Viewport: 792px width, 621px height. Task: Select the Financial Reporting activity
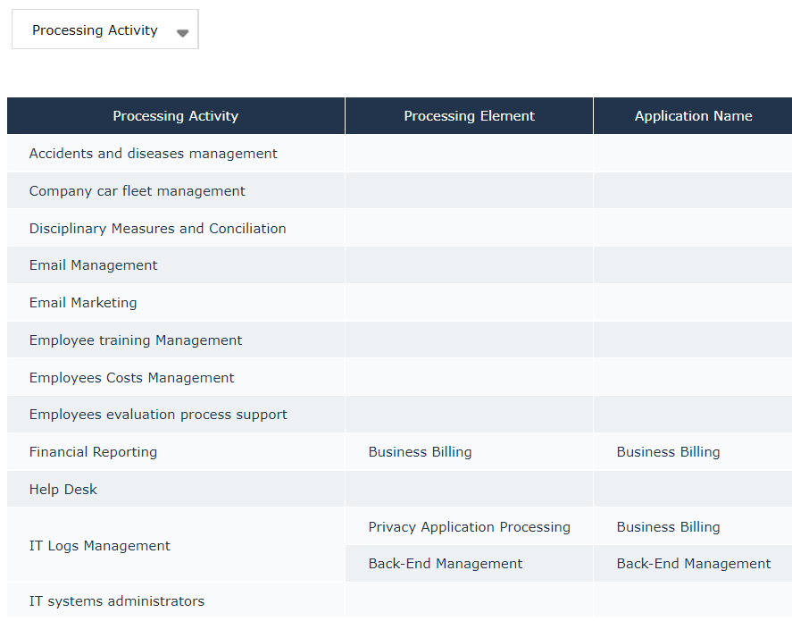coord(93,452)
